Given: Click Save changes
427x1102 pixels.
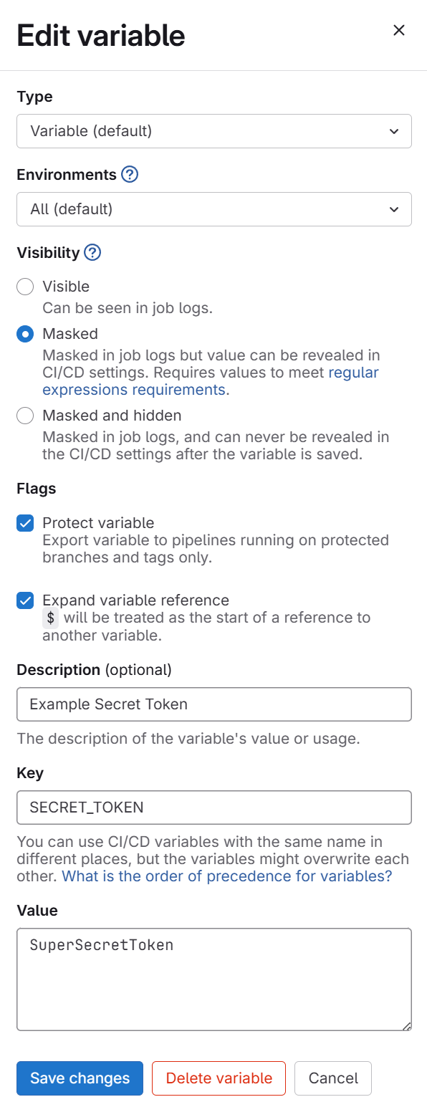Looking at the screenshot, I should pyautogui.click(x=79, y=1078).
